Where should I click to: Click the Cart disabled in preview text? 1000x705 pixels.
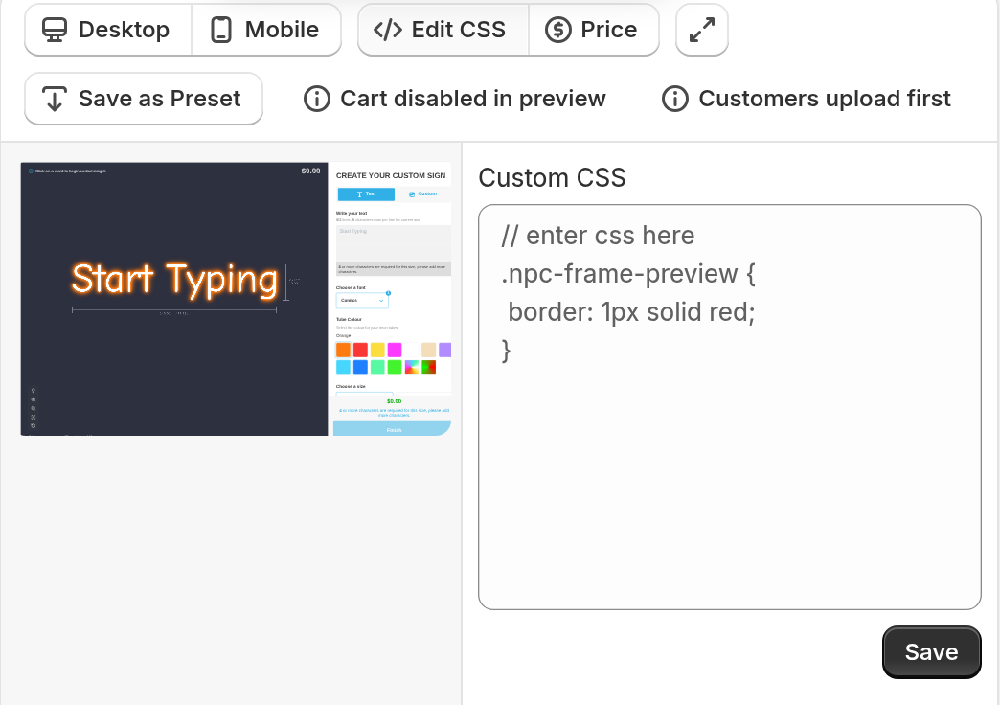[x=472, y=99]
